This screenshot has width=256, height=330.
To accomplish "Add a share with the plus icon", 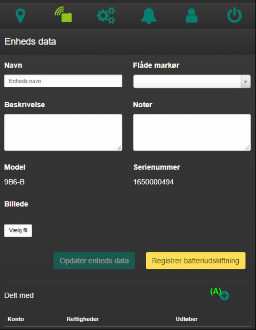I will click(x=224, y=296).
